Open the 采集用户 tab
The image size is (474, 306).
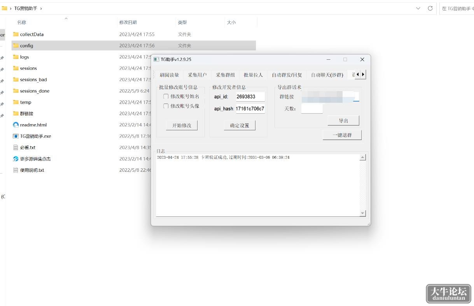click(x=197, y=75)
